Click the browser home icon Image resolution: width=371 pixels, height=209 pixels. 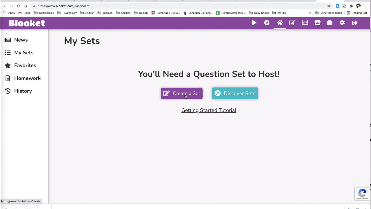(26, 6)
